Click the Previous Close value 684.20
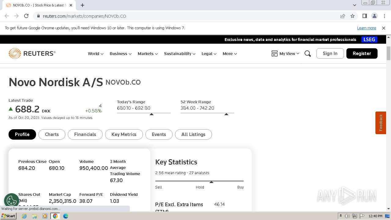 [x=27, y=168]
